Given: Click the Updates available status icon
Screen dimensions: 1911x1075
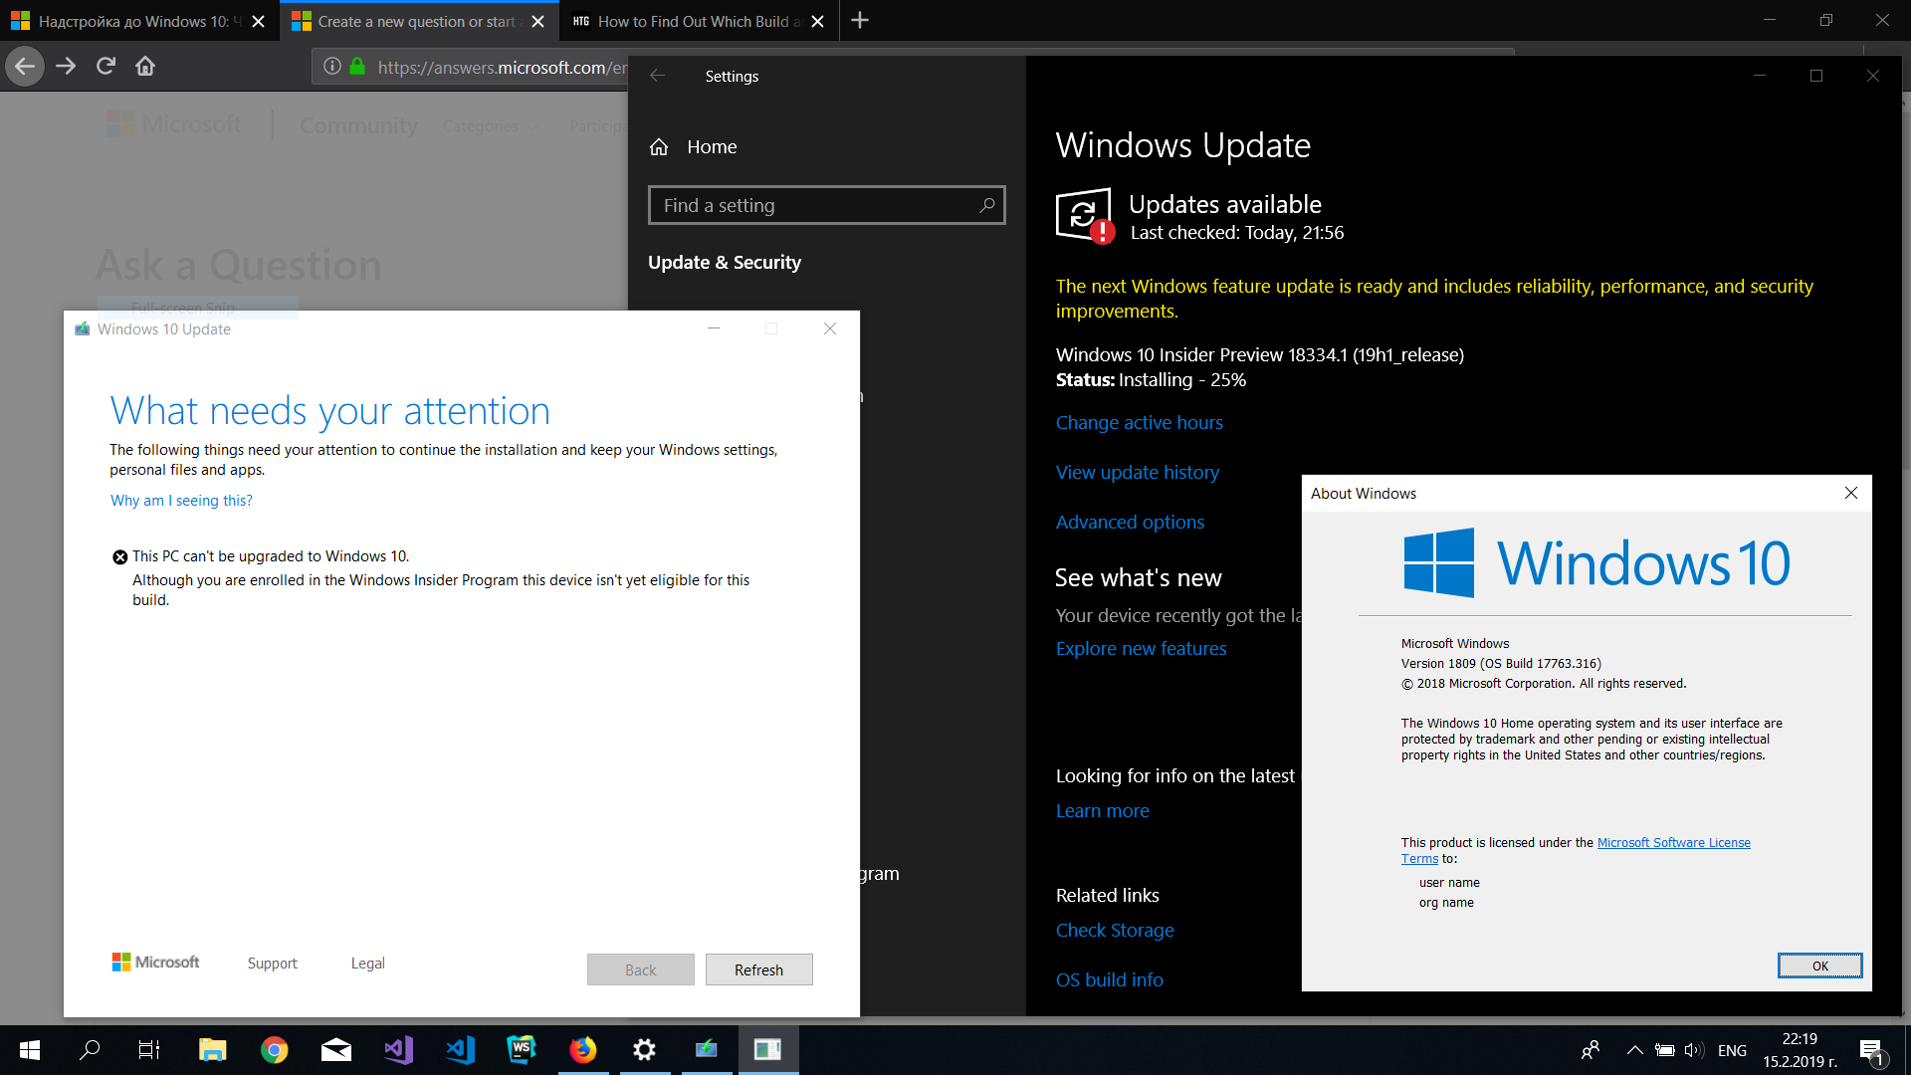Looking at the screenshot, I should 1084,215.
